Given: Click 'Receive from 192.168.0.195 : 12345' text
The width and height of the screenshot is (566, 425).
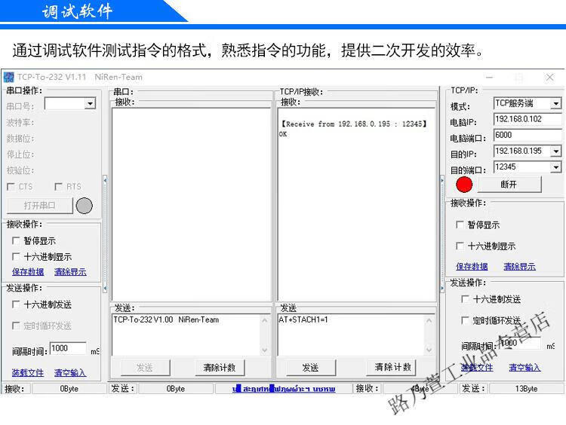Looking at the screenshot, I should point(354,124).
